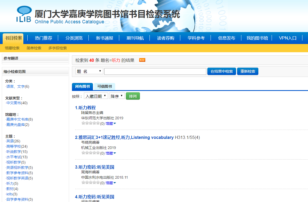Open the 降序 sort order dropdown
Screen dimensions: 308x202
click(x=117, y=96)
